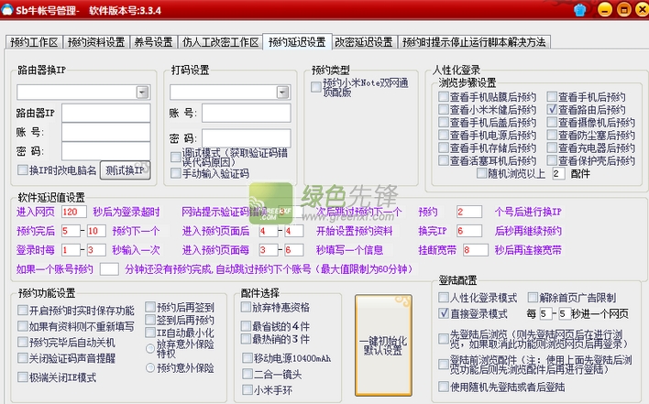Go to the 仿人工改密工作区 tab
The image size is (649, 404).
click(x=220, y=42)
